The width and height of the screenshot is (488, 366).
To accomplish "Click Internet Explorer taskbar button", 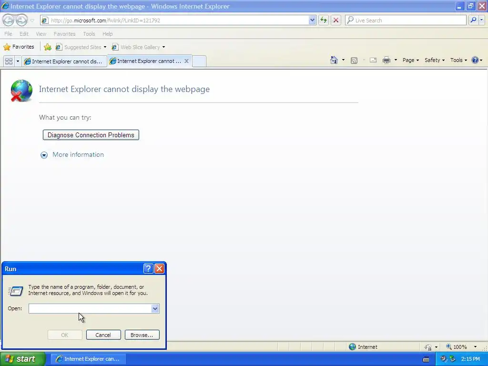I will tap(88, 359).
